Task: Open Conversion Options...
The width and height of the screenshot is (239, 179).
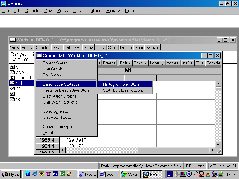Action: 66,126
